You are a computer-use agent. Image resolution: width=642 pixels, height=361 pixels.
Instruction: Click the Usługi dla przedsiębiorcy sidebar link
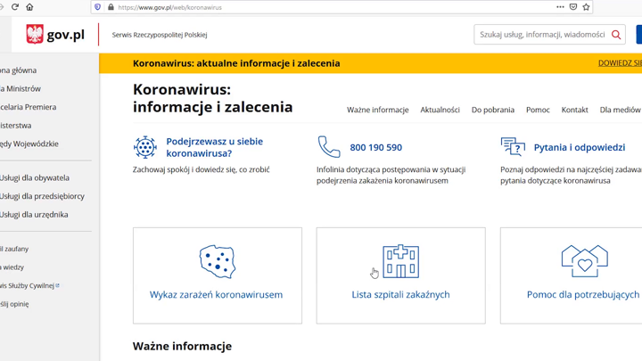42,196
